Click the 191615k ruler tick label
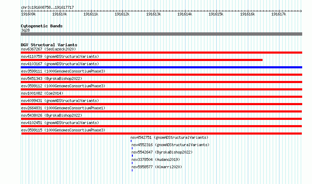Viewport: 312px width, 184px height. point(216,14)
